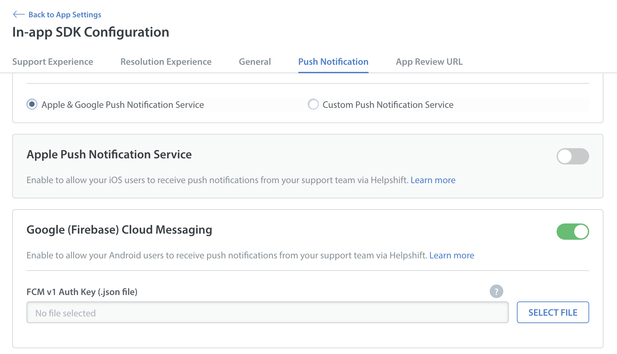Open the App Review URL tab
This screenshot has height=354, width=617.
[x=429, y=62]
